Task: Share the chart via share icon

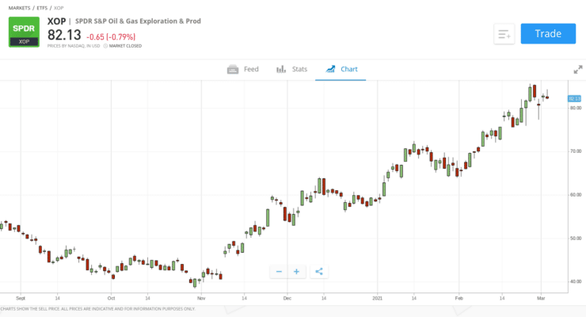Action: coord(319,271)
